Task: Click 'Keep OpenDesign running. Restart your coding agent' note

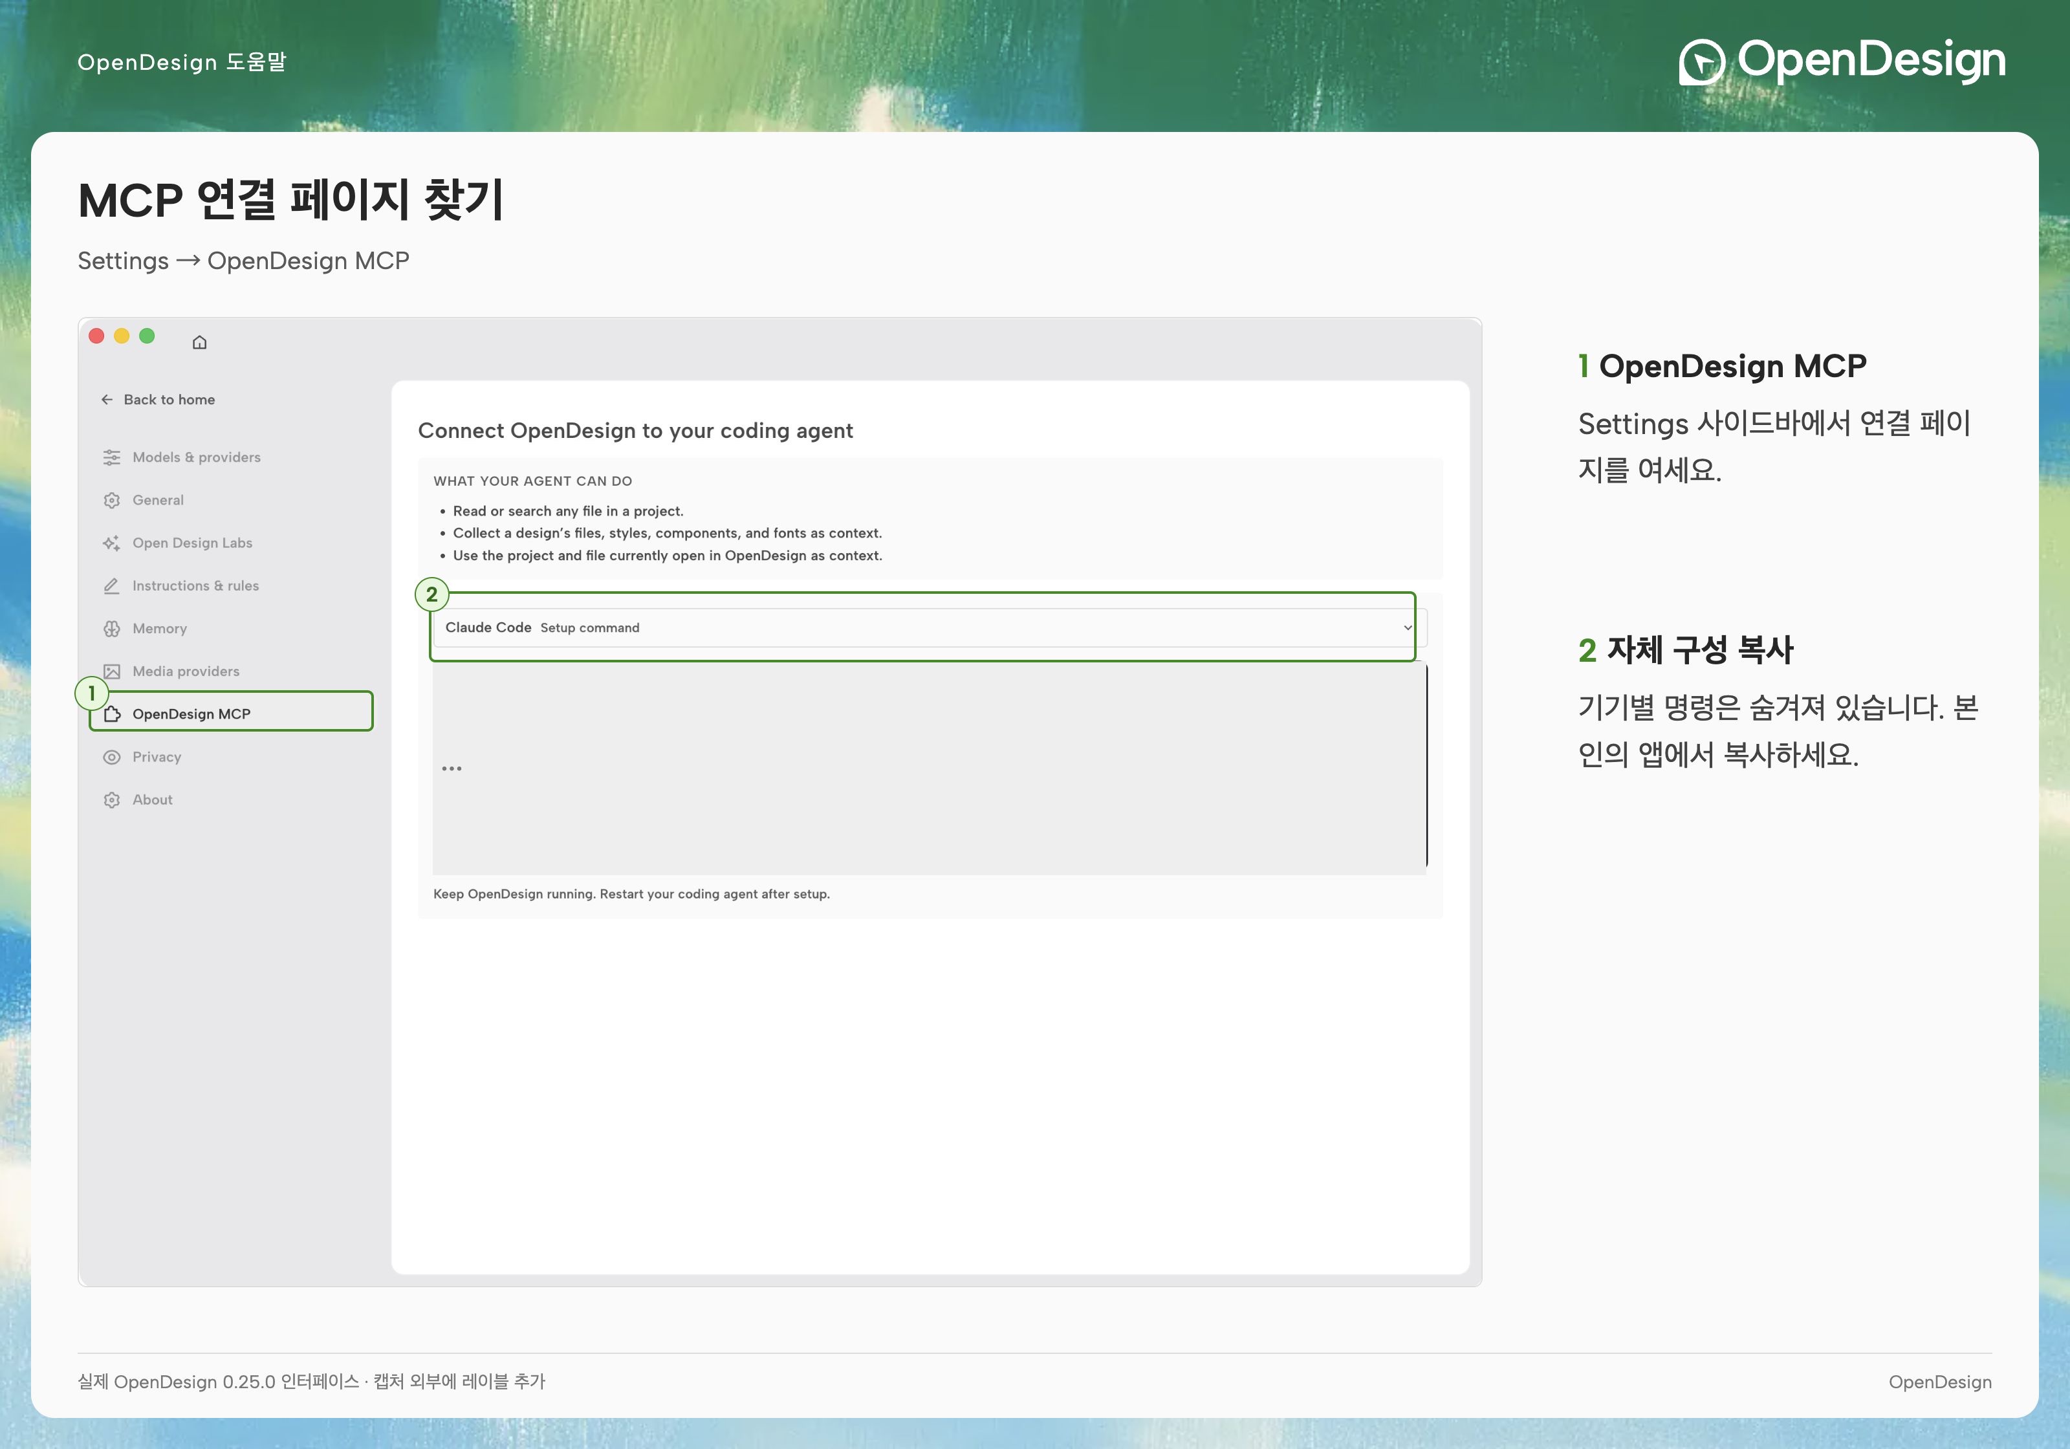Action: click(631, 895)
